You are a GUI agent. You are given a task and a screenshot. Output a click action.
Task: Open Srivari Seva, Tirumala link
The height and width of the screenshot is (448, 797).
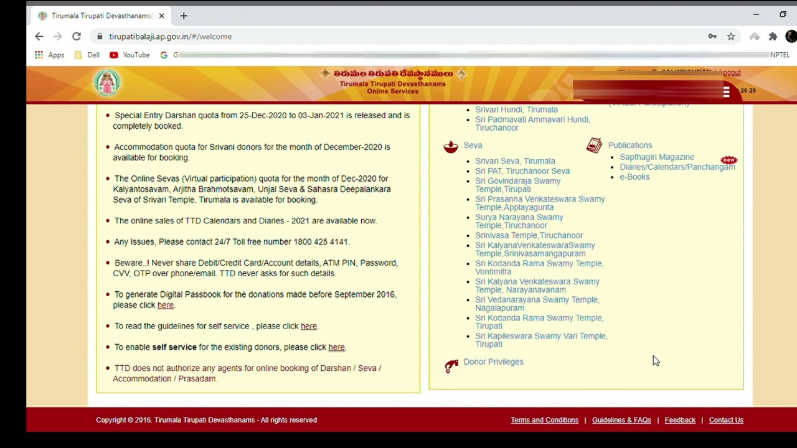pyautogui.click(x=515, y=161)
